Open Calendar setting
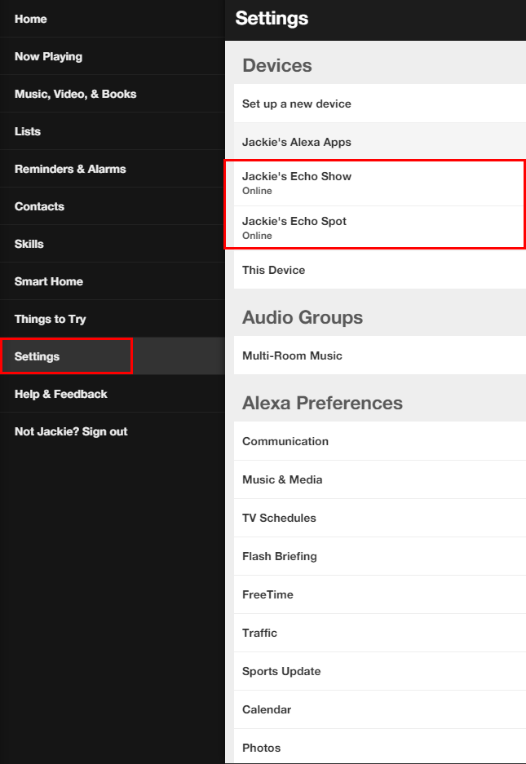Screen dimensions: 526x764 380,709
